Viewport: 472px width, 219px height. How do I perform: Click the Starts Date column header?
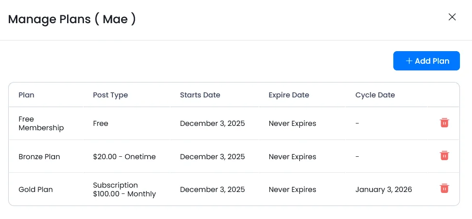tap(200, 95)
